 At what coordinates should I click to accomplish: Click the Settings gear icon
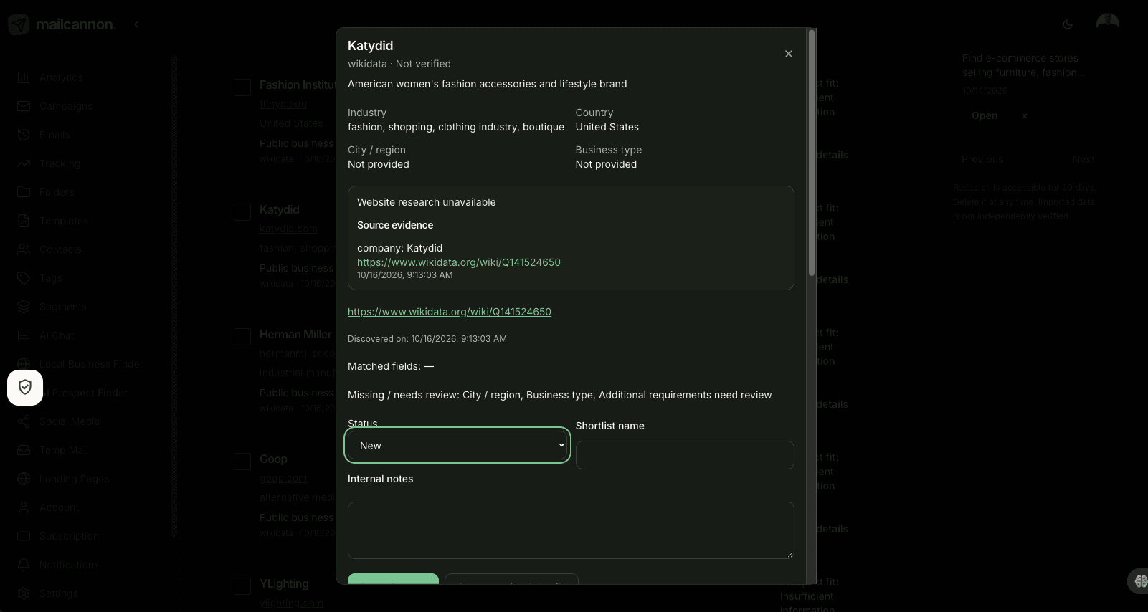[24, 593]
